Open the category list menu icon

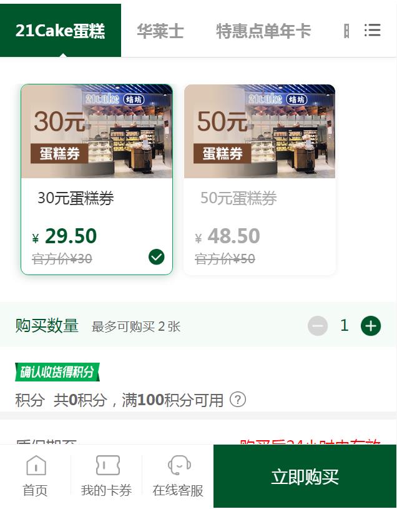pyautogui.click(x=372, y=30)
